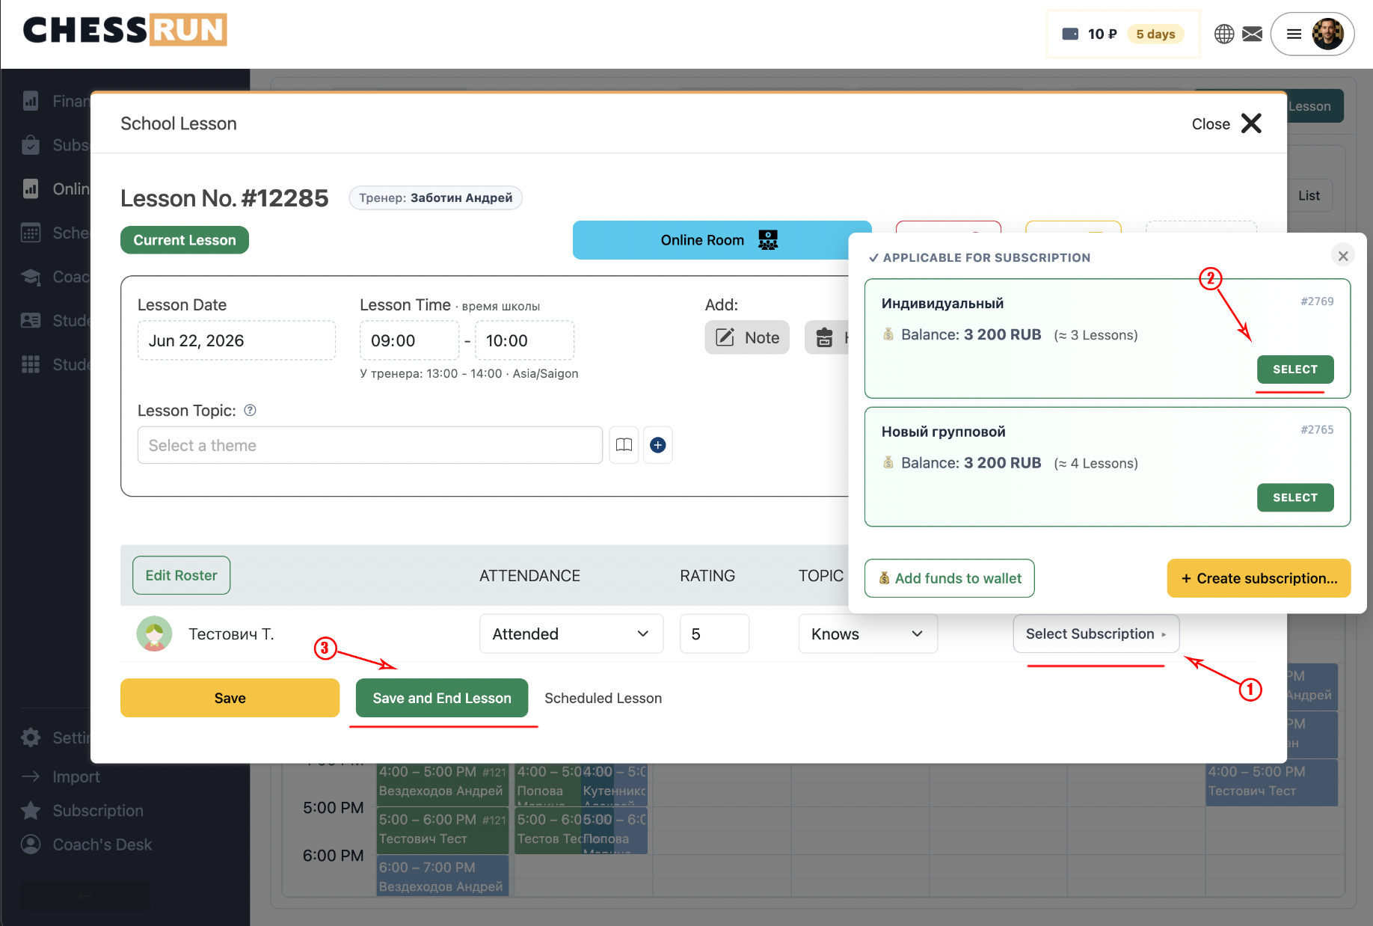This screenshot has height=926, width=1373.
Task: Open Finance in the sidebar
Action: click(56, 101)
